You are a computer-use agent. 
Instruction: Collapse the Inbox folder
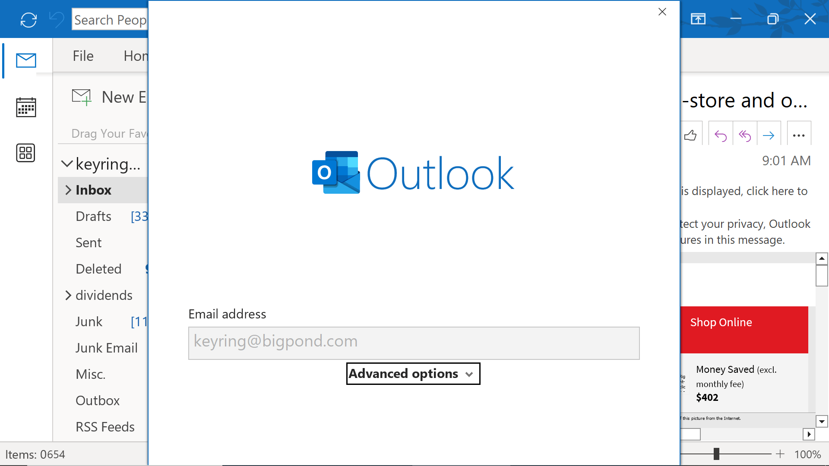click(68, 189)
